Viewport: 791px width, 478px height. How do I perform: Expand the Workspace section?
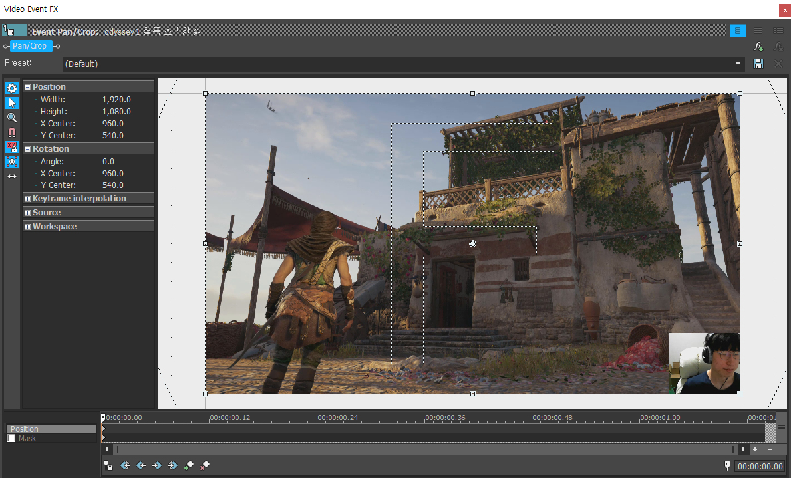click(x=27, y=227)
